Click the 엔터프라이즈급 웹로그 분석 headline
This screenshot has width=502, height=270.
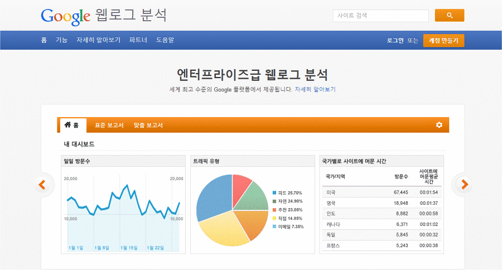(x=252, y=75)
